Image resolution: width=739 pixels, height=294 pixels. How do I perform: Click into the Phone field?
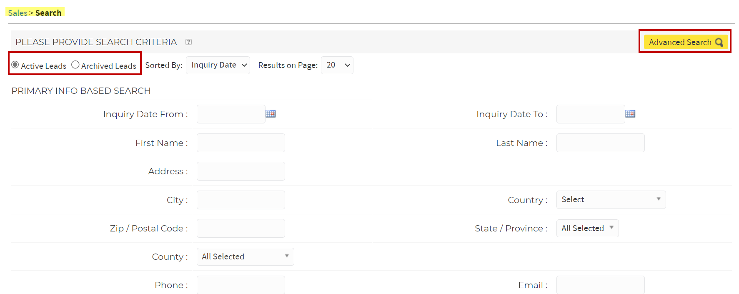coord(241,285)
